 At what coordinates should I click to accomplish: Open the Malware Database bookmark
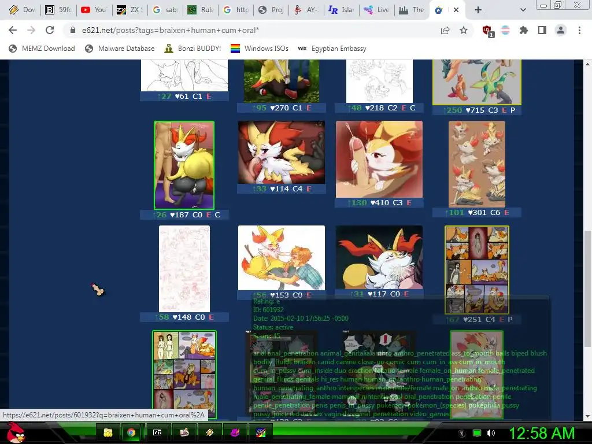tap(120, 49)
